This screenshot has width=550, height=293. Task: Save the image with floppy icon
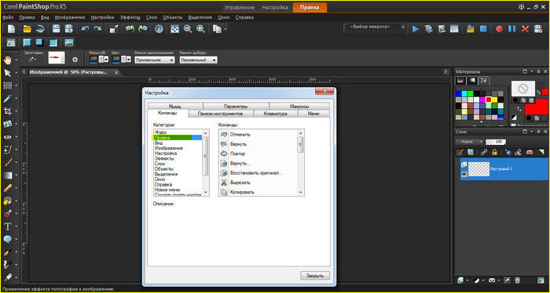[56, 29]
